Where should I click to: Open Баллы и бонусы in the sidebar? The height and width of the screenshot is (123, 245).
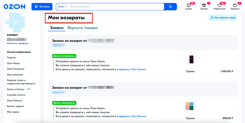(16, 89)
